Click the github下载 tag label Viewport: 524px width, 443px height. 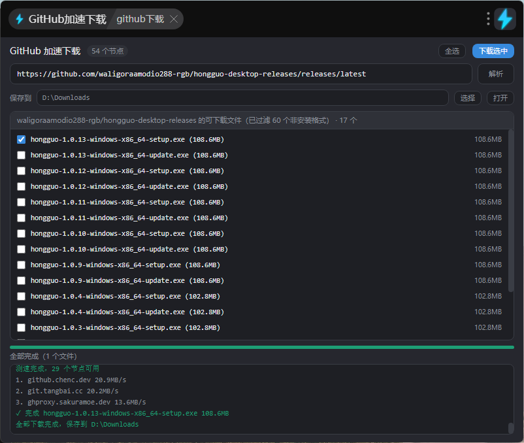tap(140, 19)
